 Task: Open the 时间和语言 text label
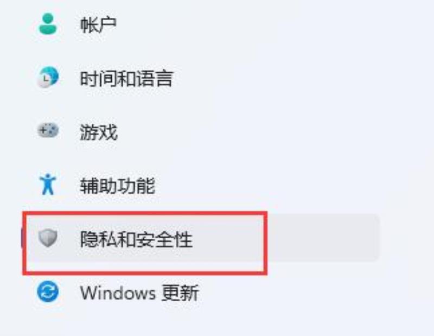[x=126, y=79]
